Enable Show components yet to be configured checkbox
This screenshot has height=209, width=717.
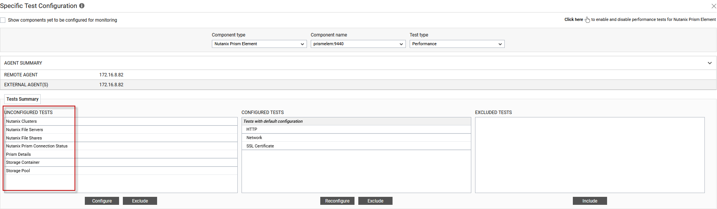click(3, 20)
